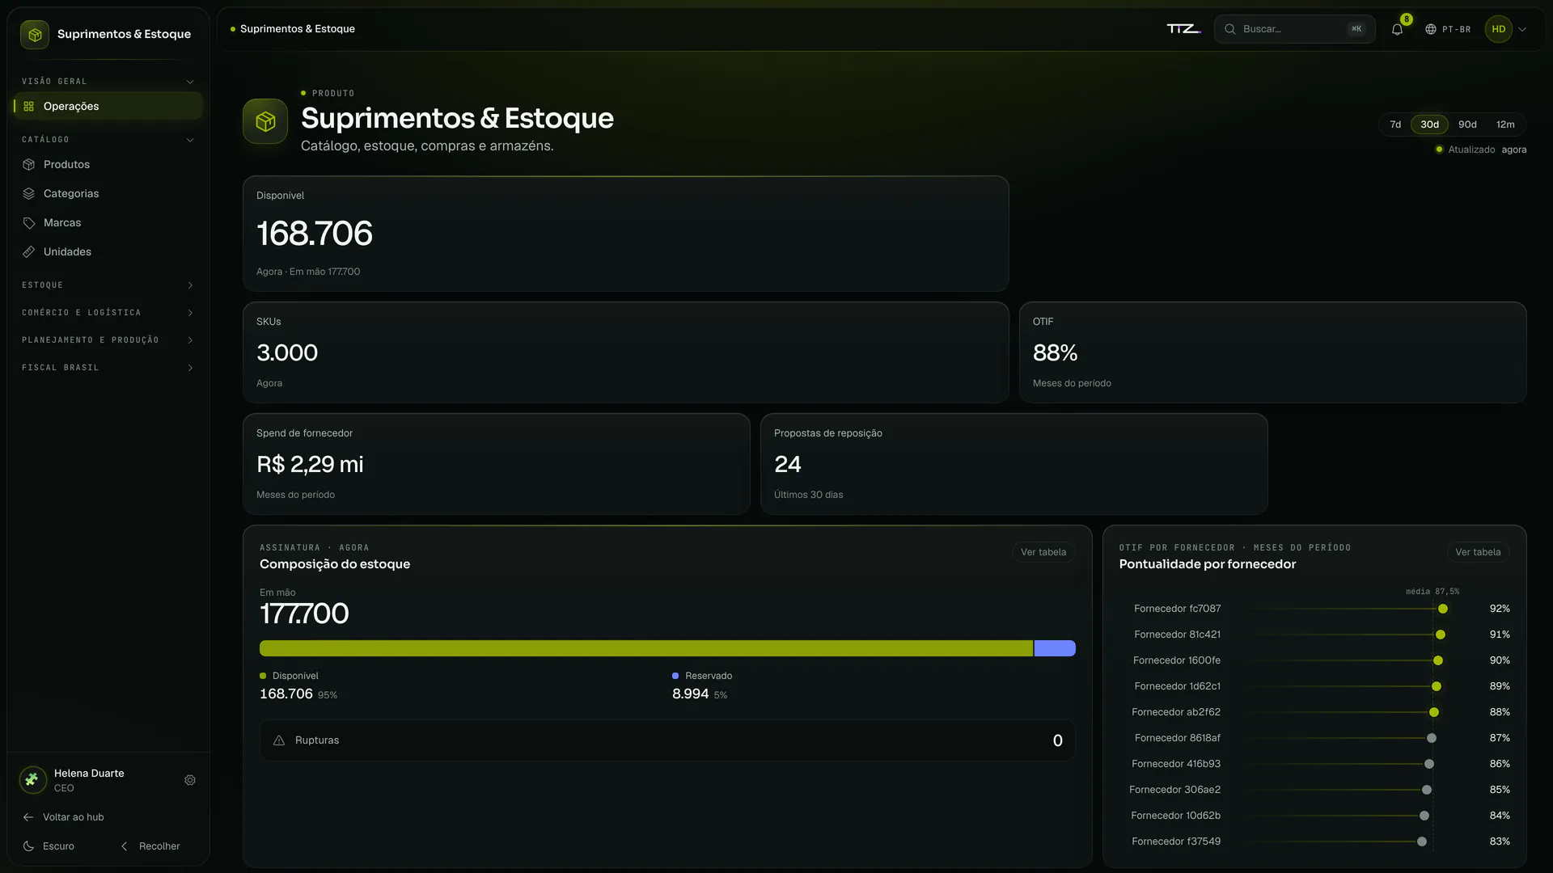Click Voltar ao hub link
This screenshot has height=873, width=1553.
(63, 817)
